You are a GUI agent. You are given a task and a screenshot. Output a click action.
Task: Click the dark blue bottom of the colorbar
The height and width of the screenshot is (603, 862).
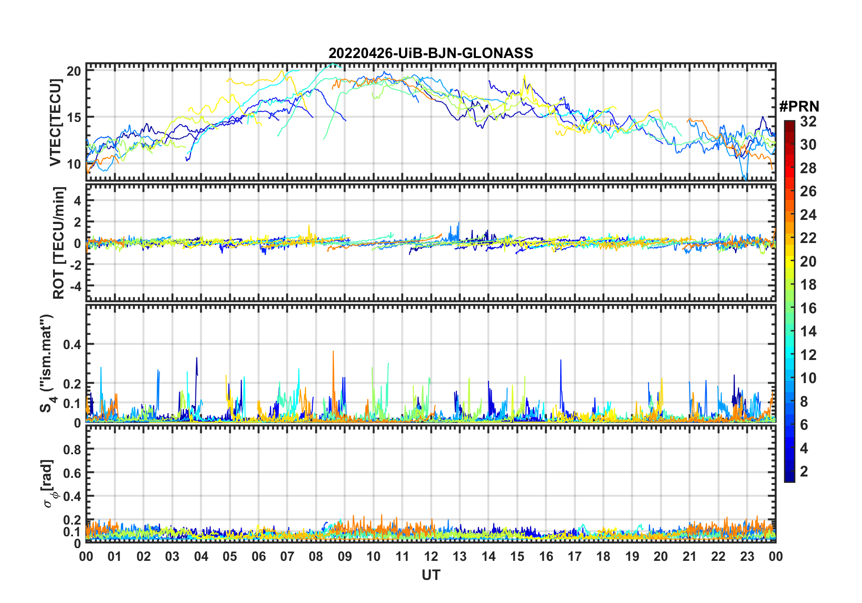point(789,477)
